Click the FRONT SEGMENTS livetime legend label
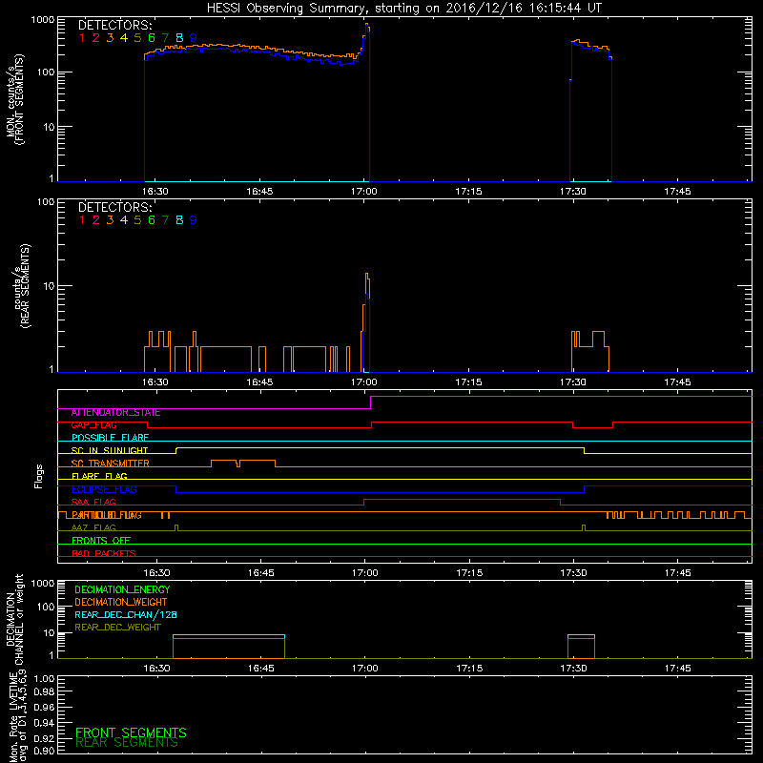763x763 pixels. tap(131, 732)
